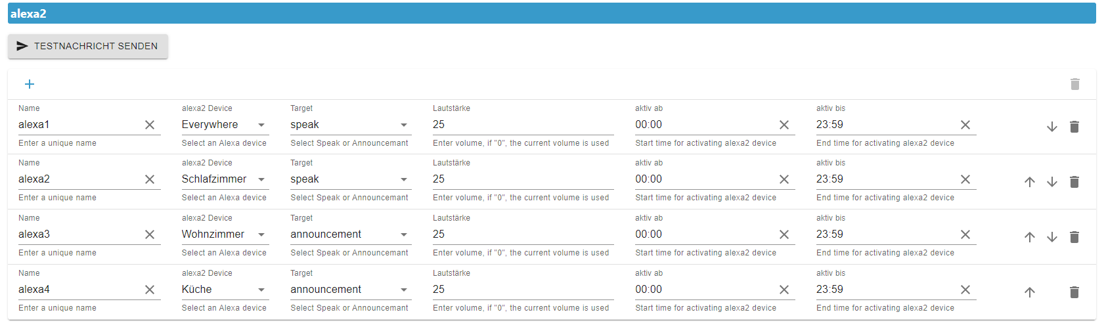The height and width of the screenshot is (331, 1106).
Task: Open the Küche device dropdown
Action: (x=225, y=290)
